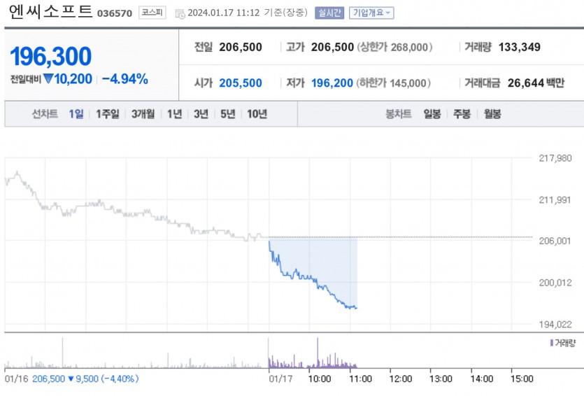Show the 3개월 line chart

[x=145, y=114]
